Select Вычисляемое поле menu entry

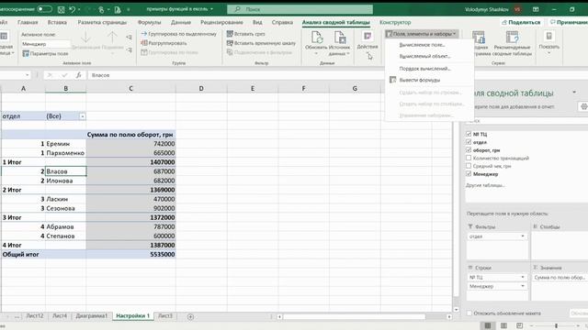click(422, 45)
